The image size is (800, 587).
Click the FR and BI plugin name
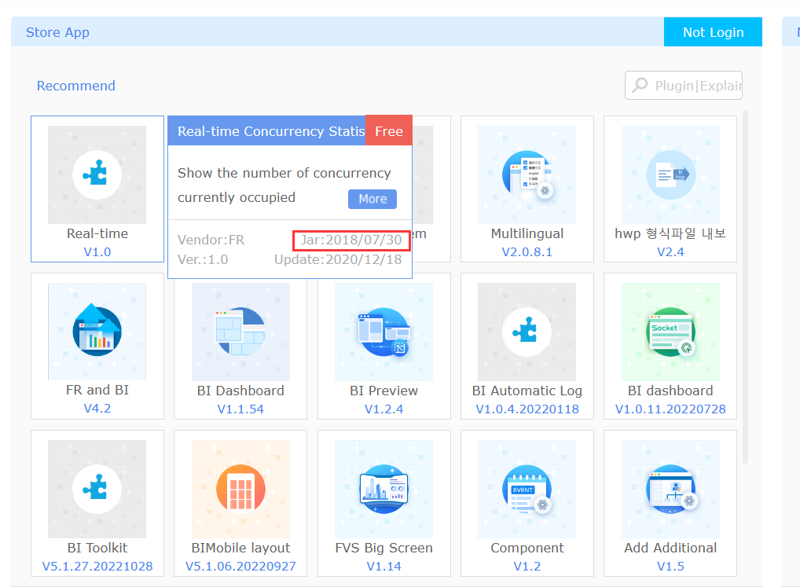pyautogui.click(x=97, y=390)
